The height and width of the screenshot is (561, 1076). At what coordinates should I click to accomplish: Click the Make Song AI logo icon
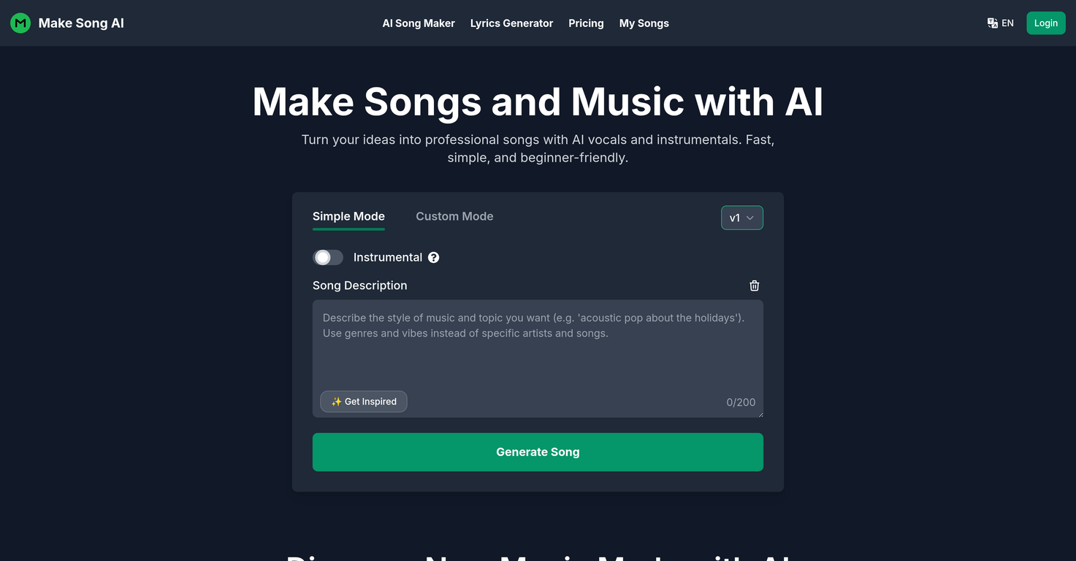(x=20, y=23)
